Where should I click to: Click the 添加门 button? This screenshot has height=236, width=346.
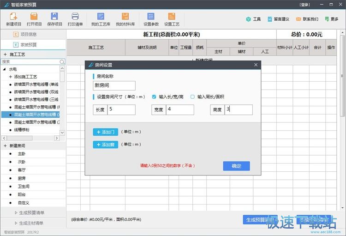coord(106,132)
